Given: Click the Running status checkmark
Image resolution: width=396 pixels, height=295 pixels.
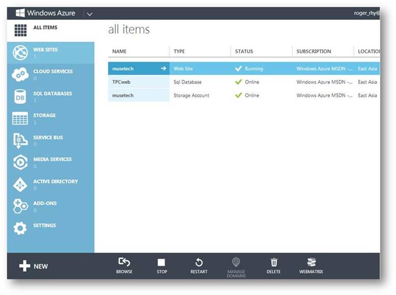Looking at the screenshot, I should 238,68.
